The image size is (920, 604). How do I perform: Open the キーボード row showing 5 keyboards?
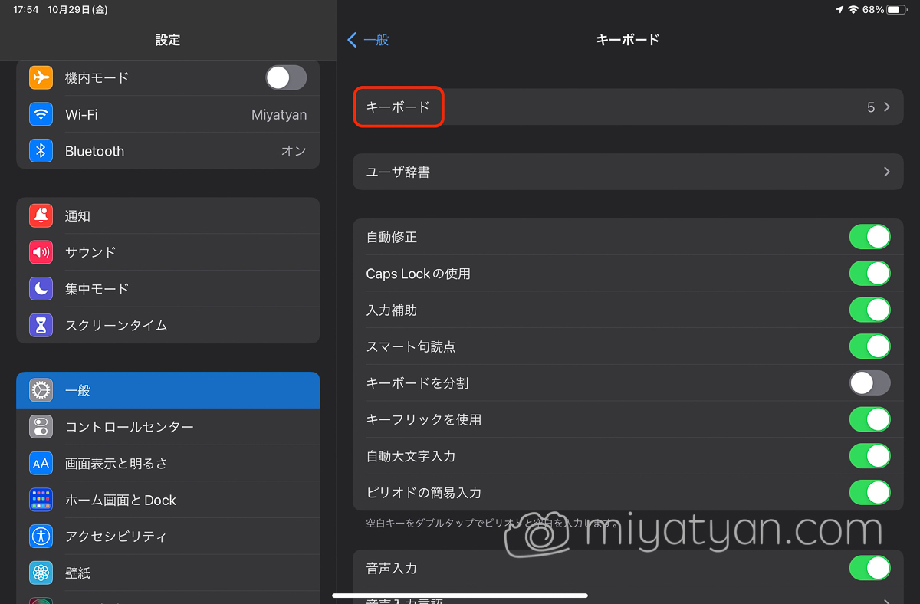628,107
